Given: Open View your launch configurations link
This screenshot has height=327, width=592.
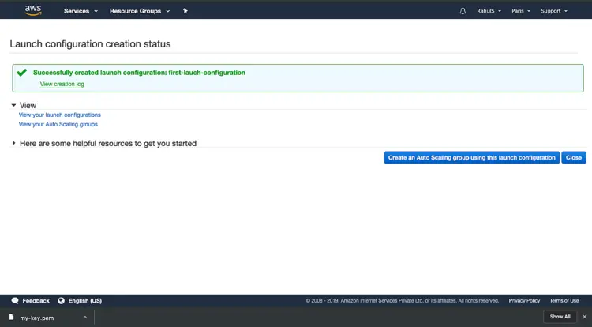Looking at the screenshot, I should click(x=60, y=115).
